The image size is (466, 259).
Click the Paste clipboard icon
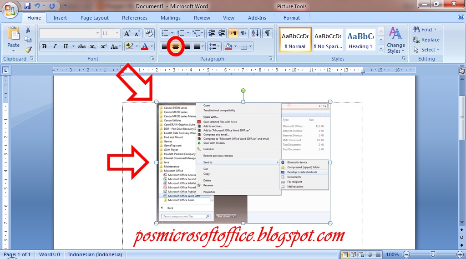(13, 33)
